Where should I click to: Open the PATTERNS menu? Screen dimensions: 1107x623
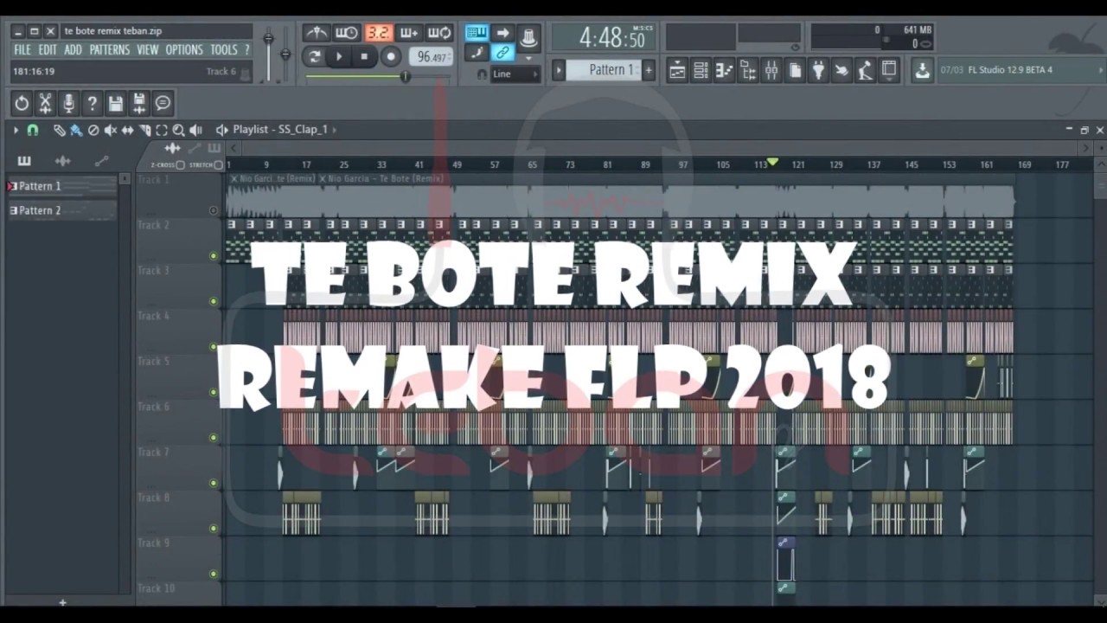click(110, 50)
